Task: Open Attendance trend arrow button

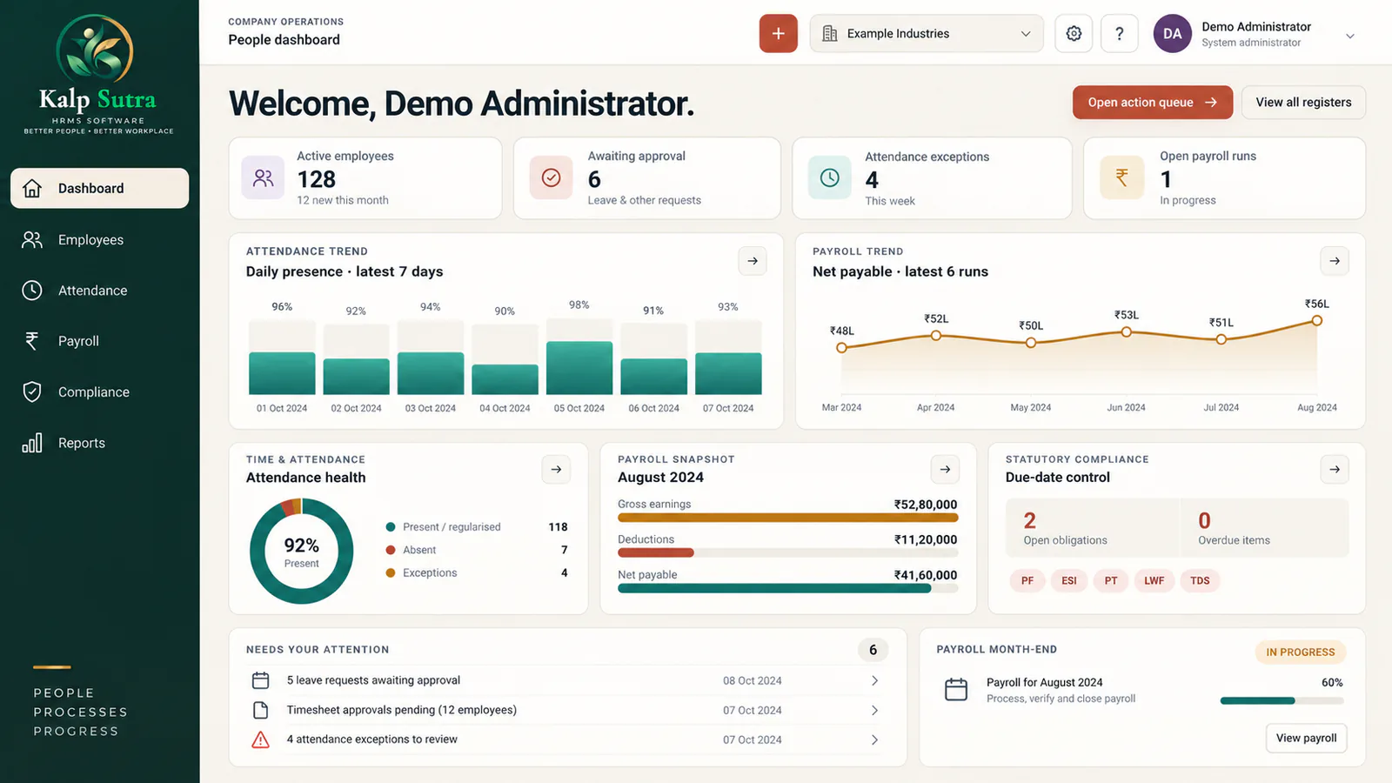Action: tap(753, 261)
